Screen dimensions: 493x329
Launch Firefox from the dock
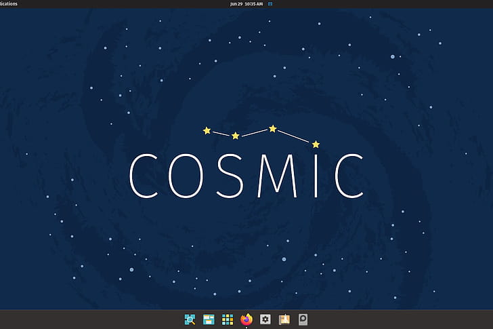(x=246, y=319)
